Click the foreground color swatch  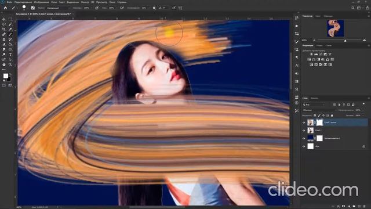6,76
